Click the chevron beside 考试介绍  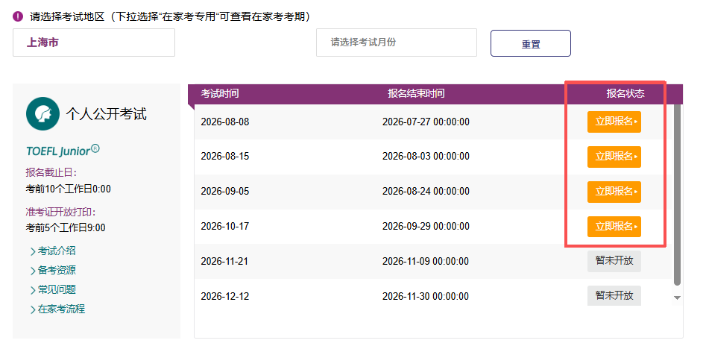[x=32, y=252]
